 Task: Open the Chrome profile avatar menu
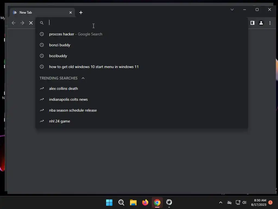[261, 23]
